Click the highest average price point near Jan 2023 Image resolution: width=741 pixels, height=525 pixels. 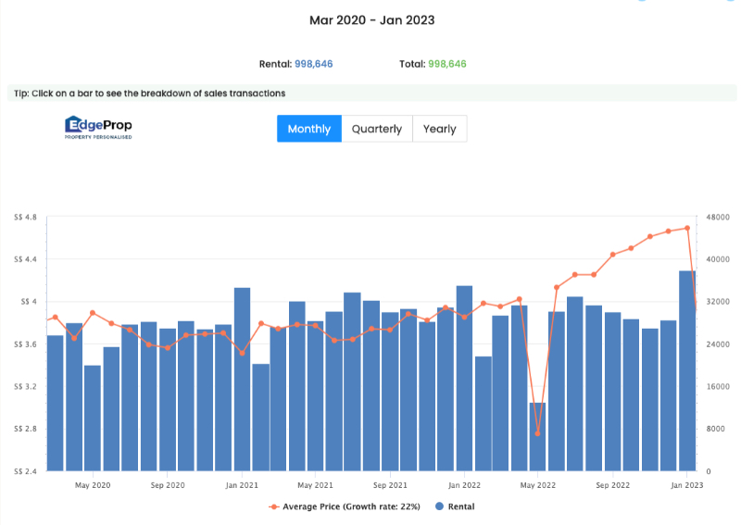[x=687, y=228]
